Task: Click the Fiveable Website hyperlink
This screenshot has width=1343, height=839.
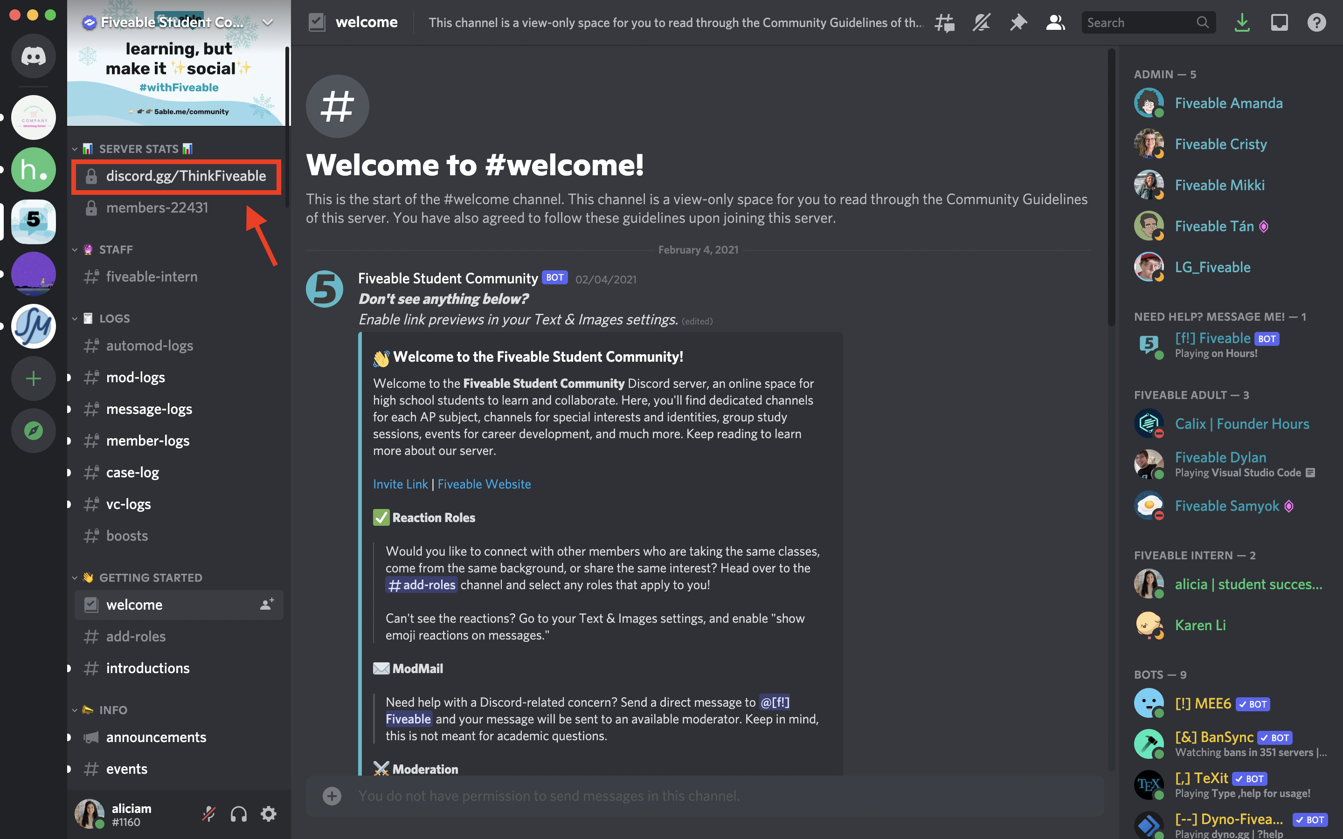Action: [484, 484]
